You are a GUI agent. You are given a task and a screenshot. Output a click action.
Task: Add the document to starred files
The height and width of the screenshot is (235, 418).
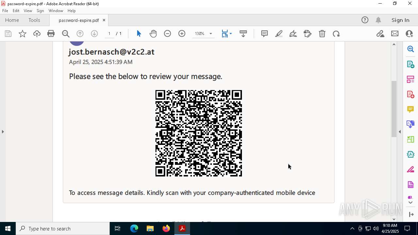[x=23, y=34]
